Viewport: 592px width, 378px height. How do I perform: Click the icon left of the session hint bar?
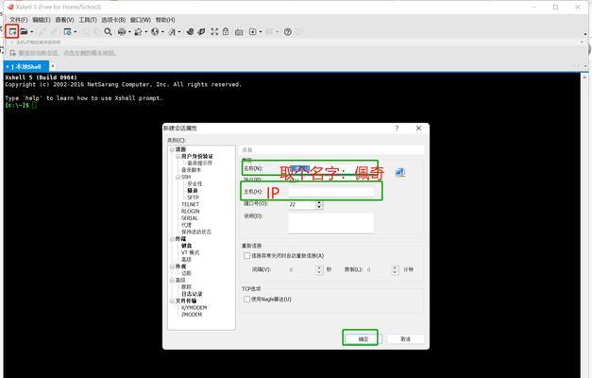point(12,53)
